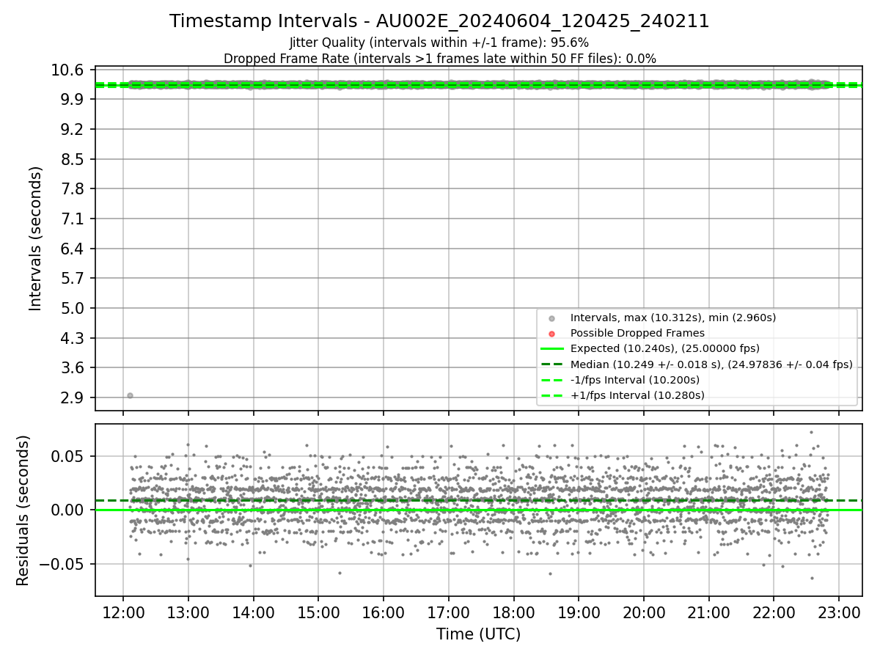Click the "Possible Dropped Frames" legend entry
Viewport: 880px width, 660px height.
coord(637,333)
